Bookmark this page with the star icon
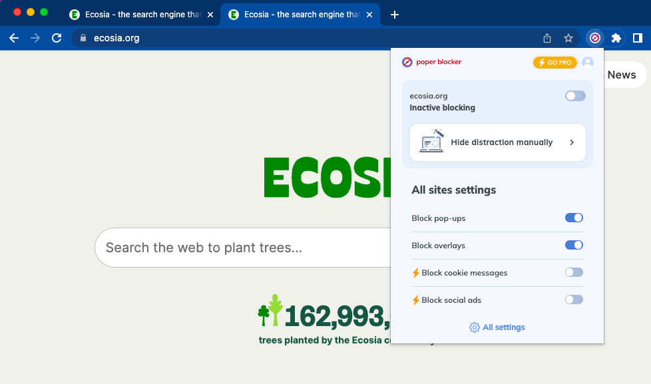This screenshot has width=651, height=384. pyautogui.click(x=568, y=38)
